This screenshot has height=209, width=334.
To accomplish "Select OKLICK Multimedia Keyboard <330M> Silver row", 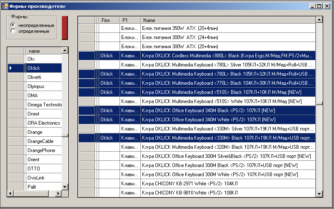I will click(x=197, y=129).
